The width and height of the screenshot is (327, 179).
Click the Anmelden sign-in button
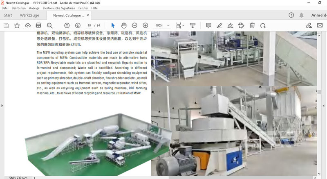point(319,15)
